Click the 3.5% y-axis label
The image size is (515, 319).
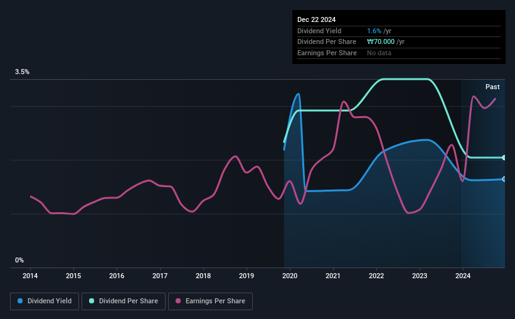click(22, 72)
